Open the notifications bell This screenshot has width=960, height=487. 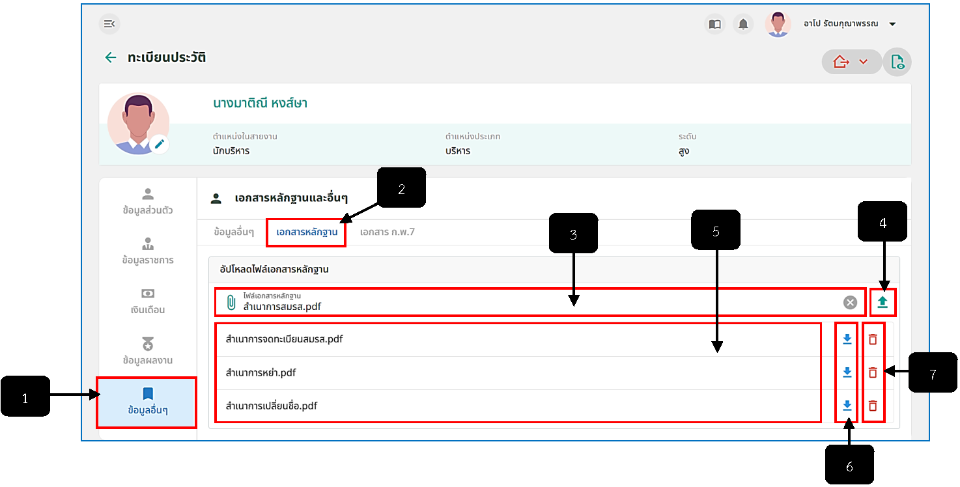pos(743,24)
